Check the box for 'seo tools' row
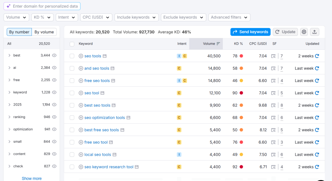This screenshot has width=332, height=181. point(72,56)
